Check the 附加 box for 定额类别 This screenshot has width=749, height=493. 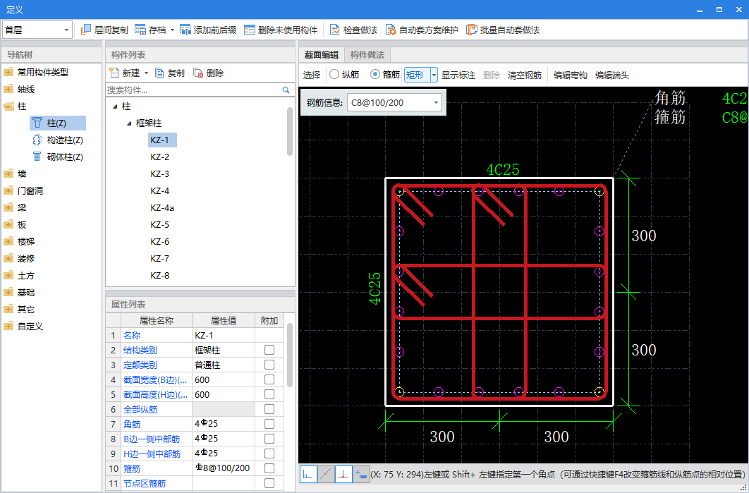coord(269,365)
